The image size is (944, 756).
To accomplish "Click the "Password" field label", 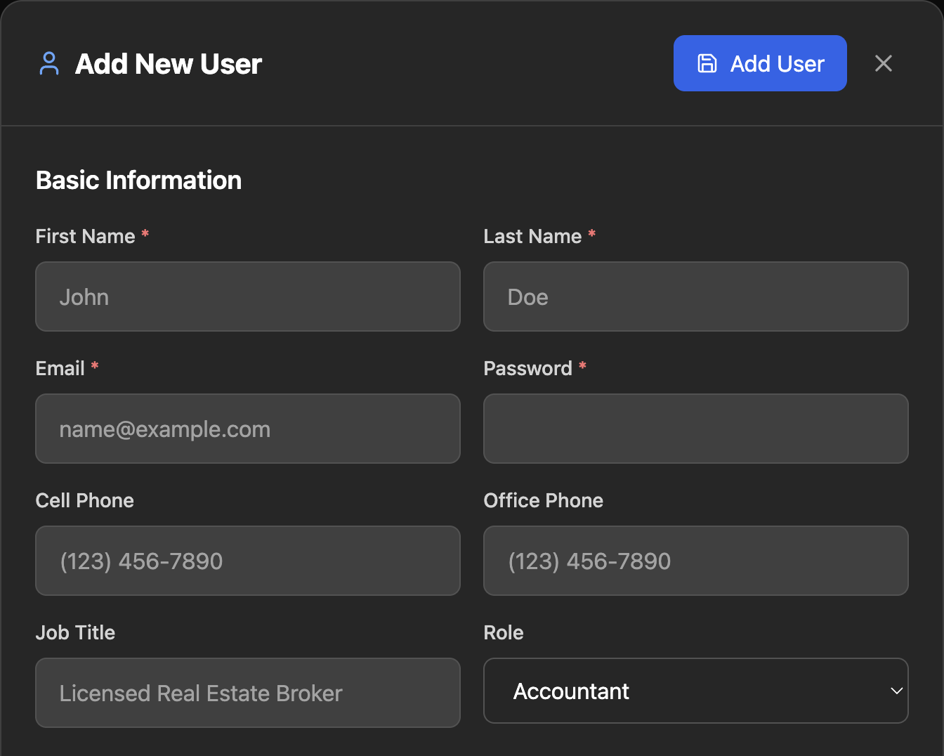I will point(527,368).
